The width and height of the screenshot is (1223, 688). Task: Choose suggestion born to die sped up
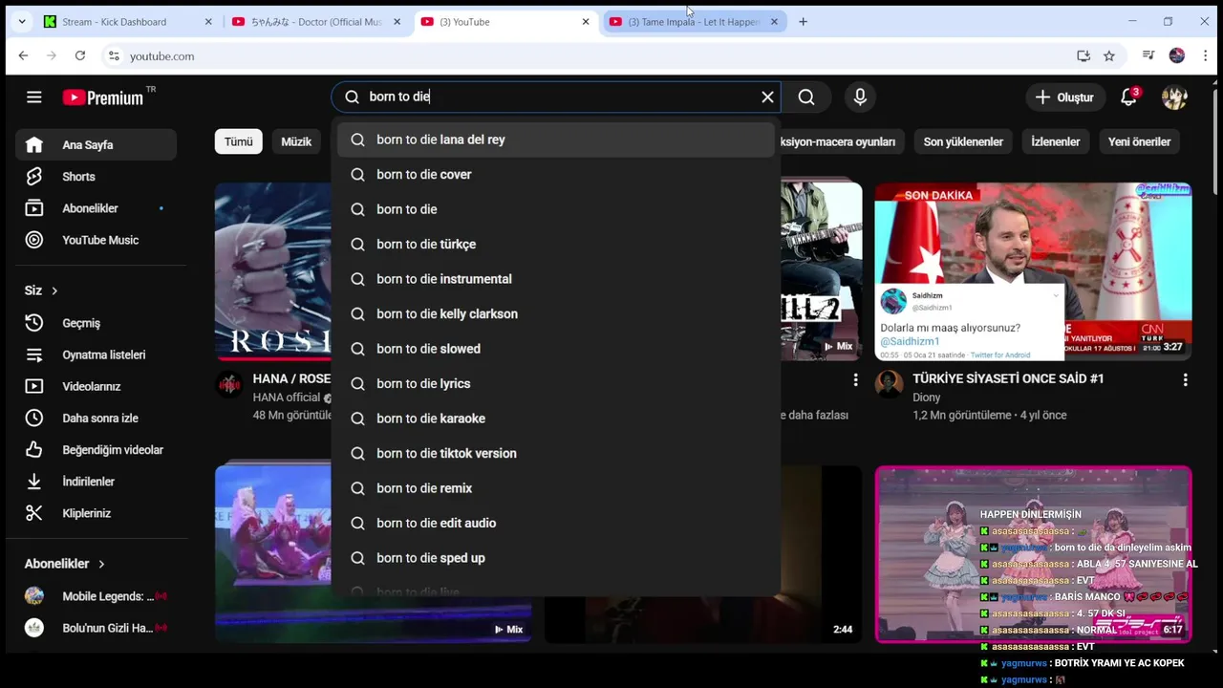point(555,558)
